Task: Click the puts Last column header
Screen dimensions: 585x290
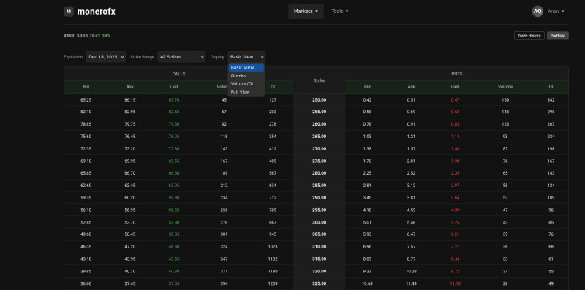Action: (x=455, y=87)
